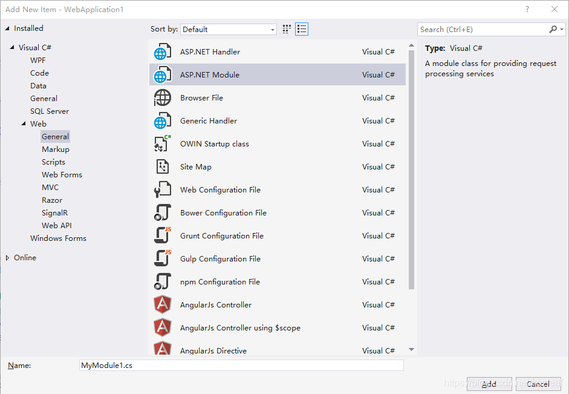
Task: Collapse the Installed tree node
Action: [7, 28]
